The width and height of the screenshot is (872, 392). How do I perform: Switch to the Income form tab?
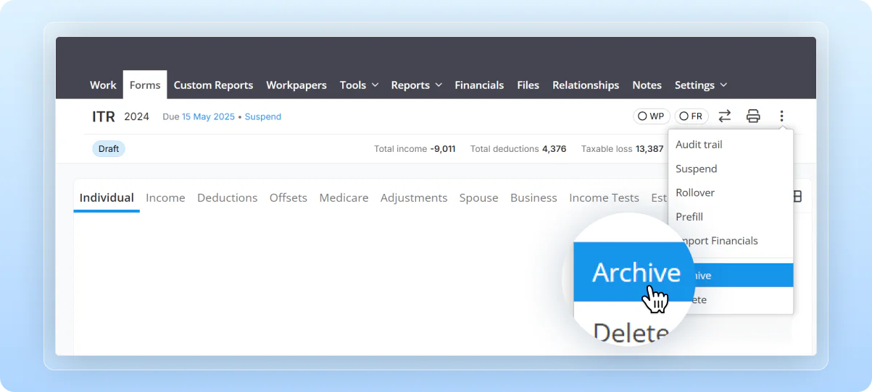pos(165,197)
